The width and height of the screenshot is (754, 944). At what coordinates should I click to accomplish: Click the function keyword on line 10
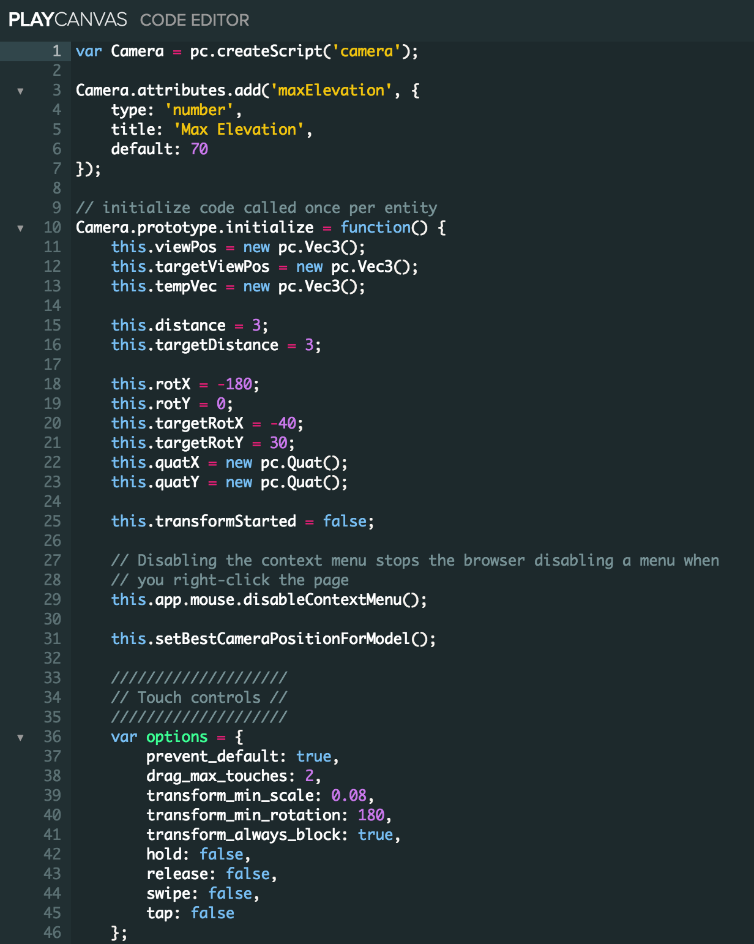(x=376, y=227)
